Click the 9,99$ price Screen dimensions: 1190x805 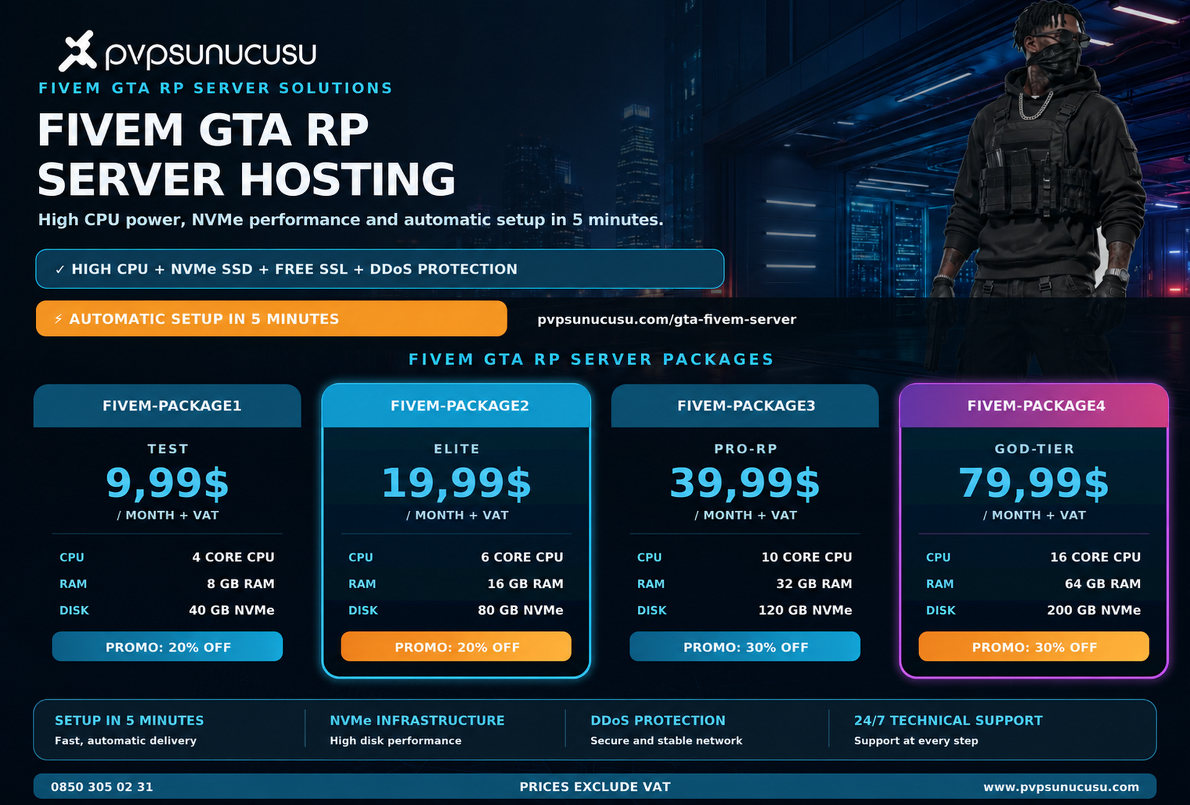tap(167, 483)
